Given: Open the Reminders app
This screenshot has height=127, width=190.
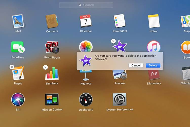Looking at the screenshot, I should click(x=120, y=21).
